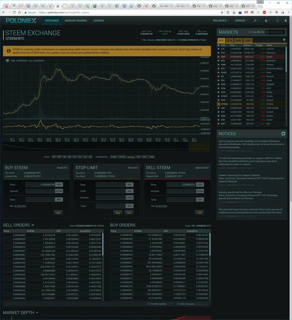The height and width of the screenshot is (320, 292).
Task: Enable Order Grouping checkbox
Action: (x=178, y=304)
